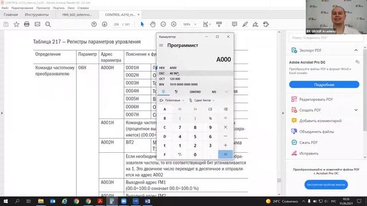Activate the Hand pan tool
Screen dimensions: 367x206
click(x=153, y=24)
